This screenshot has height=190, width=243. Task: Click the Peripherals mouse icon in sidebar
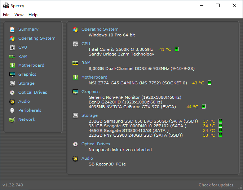(12, 110)
